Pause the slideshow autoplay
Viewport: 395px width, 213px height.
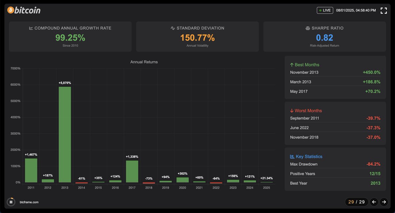[11, 202]
